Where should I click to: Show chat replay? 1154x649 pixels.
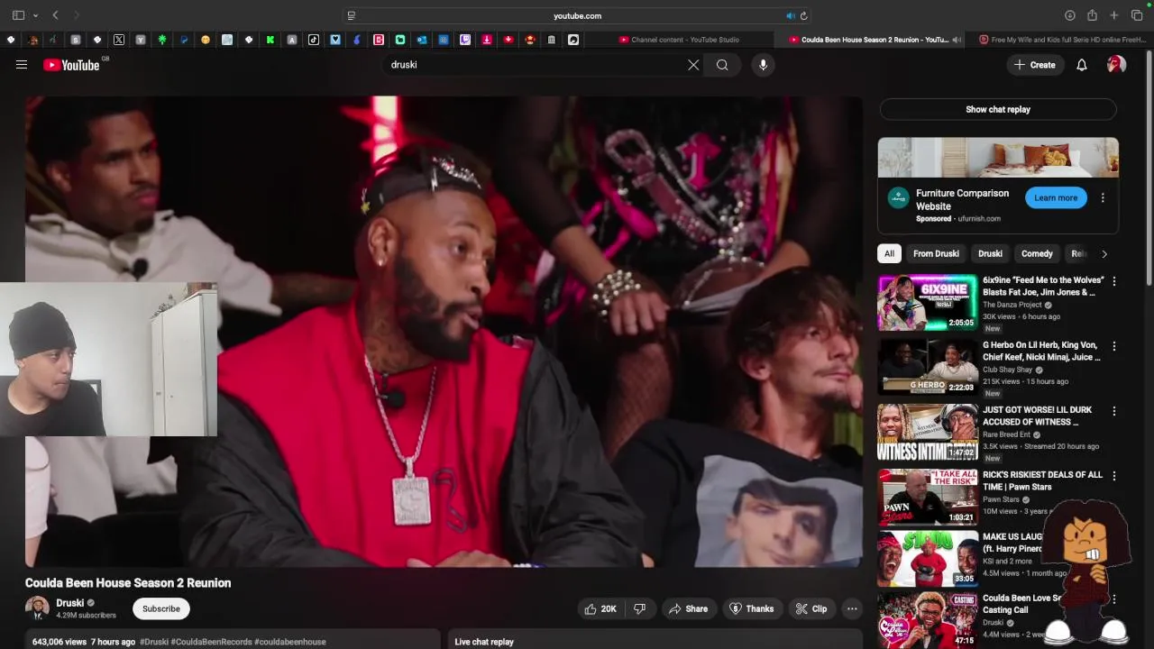[998, 109]
